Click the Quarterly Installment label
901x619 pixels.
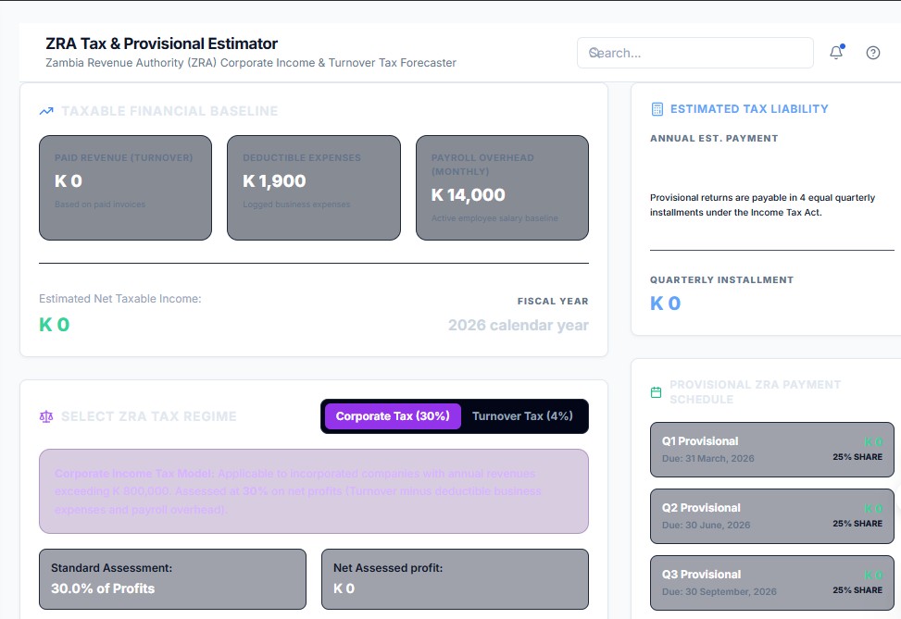click(721, 279)
